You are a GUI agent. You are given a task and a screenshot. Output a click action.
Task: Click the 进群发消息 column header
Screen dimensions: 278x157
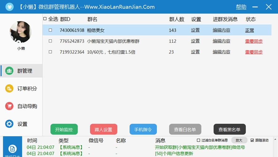pos(225,19)
